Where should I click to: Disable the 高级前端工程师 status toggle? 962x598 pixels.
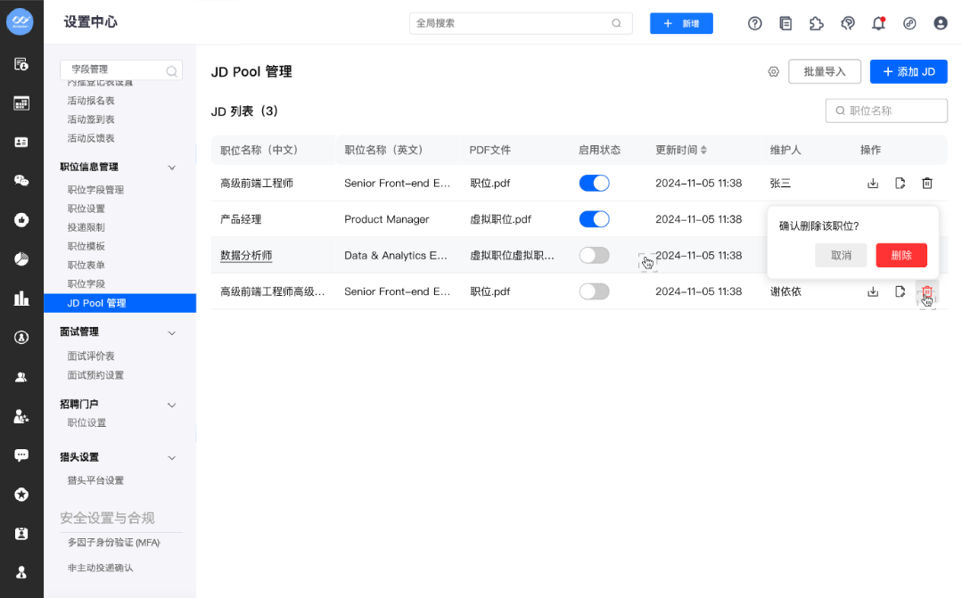594,183
